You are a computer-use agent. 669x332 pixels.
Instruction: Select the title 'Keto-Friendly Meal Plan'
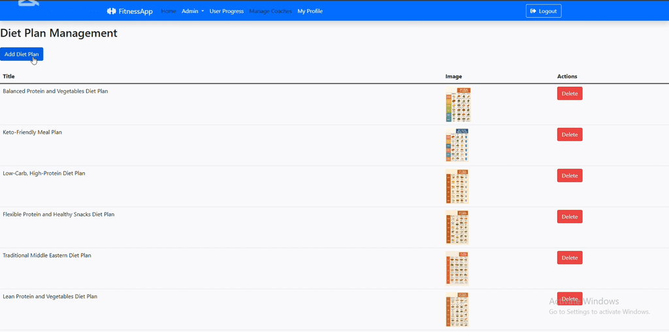pos(33,132)
